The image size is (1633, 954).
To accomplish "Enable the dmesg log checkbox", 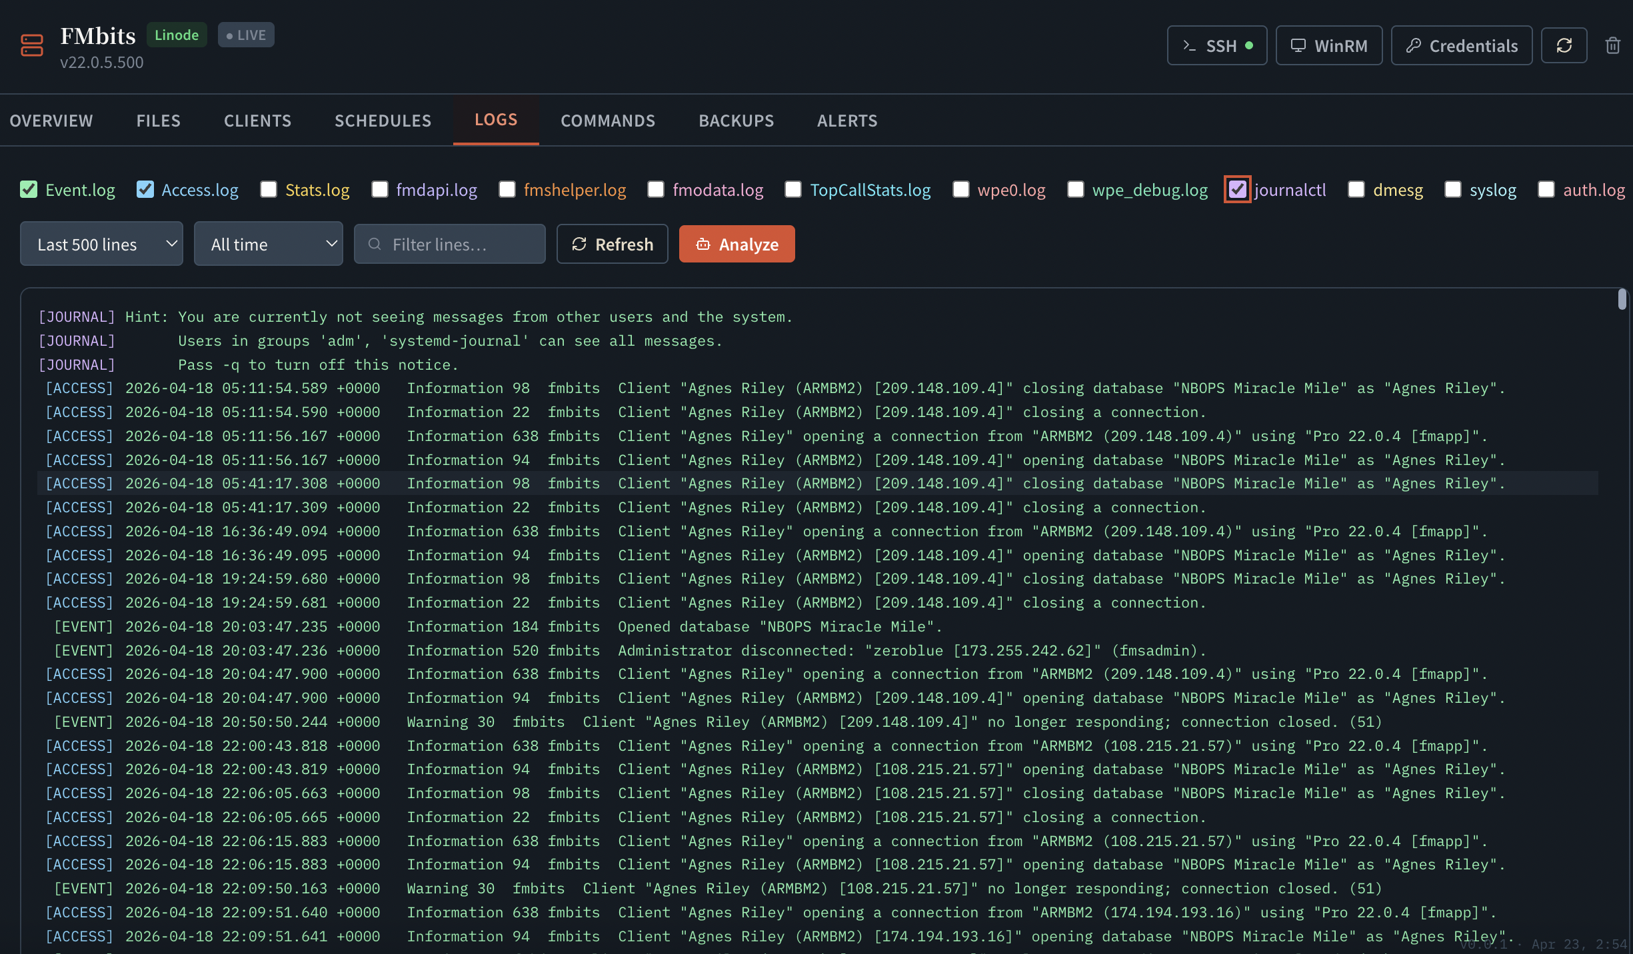I will tap(1356, 190).
